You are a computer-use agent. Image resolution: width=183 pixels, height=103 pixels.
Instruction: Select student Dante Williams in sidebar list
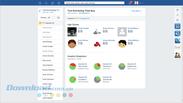pos(47,98)
